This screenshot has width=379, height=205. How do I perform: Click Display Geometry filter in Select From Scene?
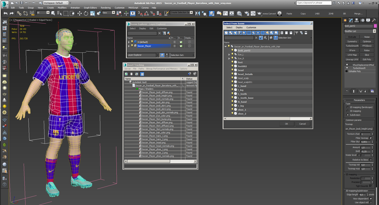(226, 33)
